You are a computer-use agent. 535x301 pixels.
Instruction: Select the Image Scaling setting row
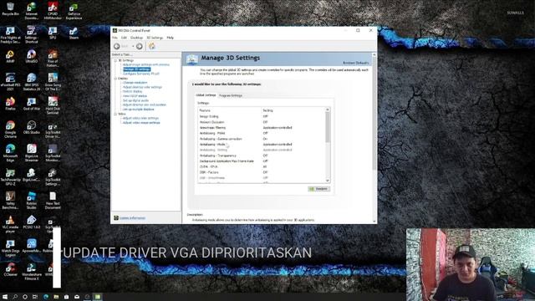pos(262,116)
